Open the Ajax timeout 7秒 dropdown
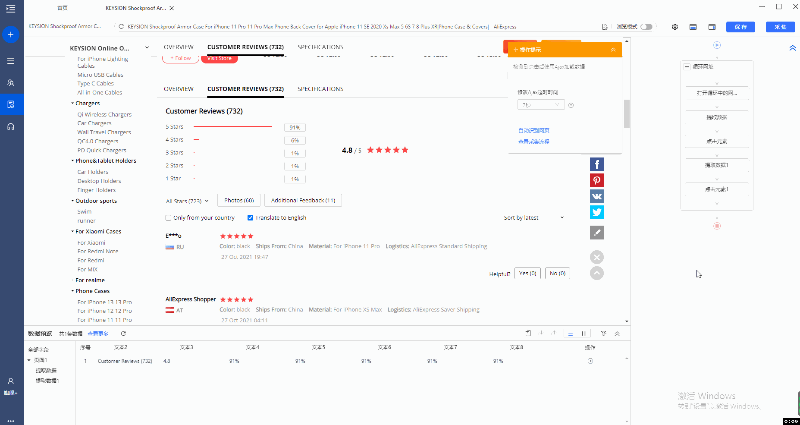The image size is (800, 425). [x=541, y=105]
